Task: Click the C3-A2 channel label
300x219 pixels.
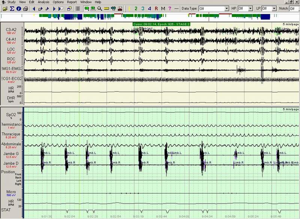Action: coord(11,30)
